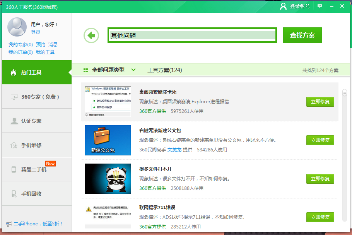Click 立即修复 for 联网提示711错误
Image resolution: width=352 pixels, height=235 pixels.
point(320,217)
